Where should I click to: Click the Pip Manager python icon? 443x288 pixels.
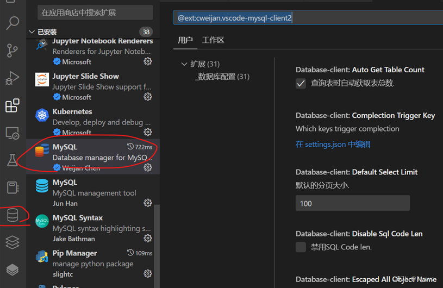[42, 256]
